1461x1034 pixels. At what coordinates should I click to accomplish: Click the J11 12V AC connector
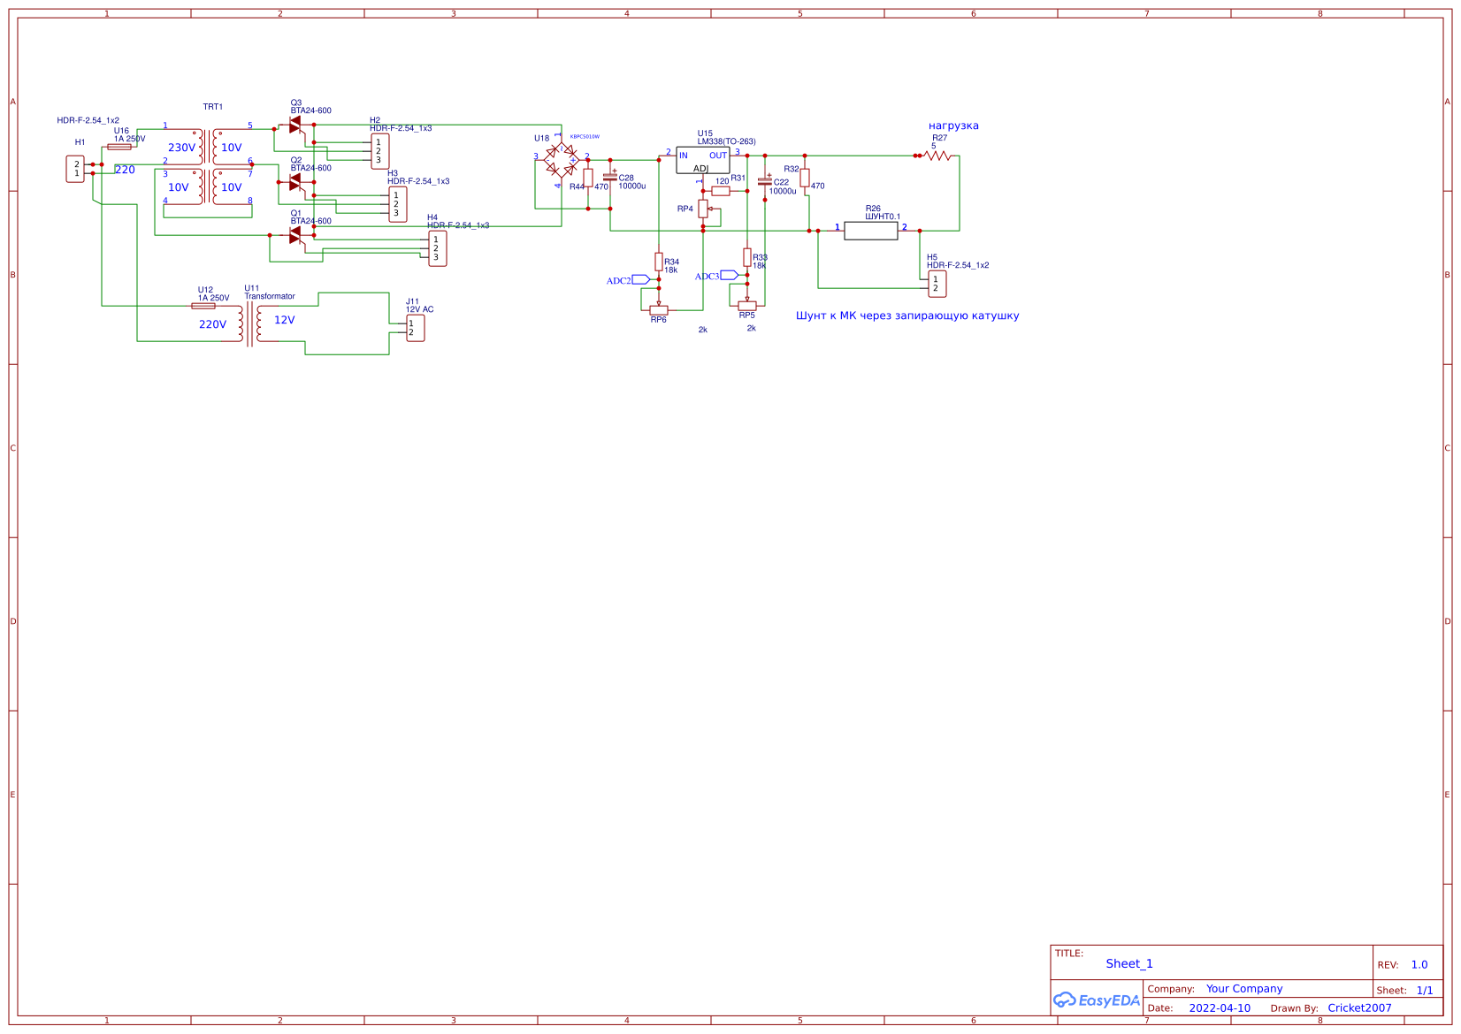click(x=414, y=326)
